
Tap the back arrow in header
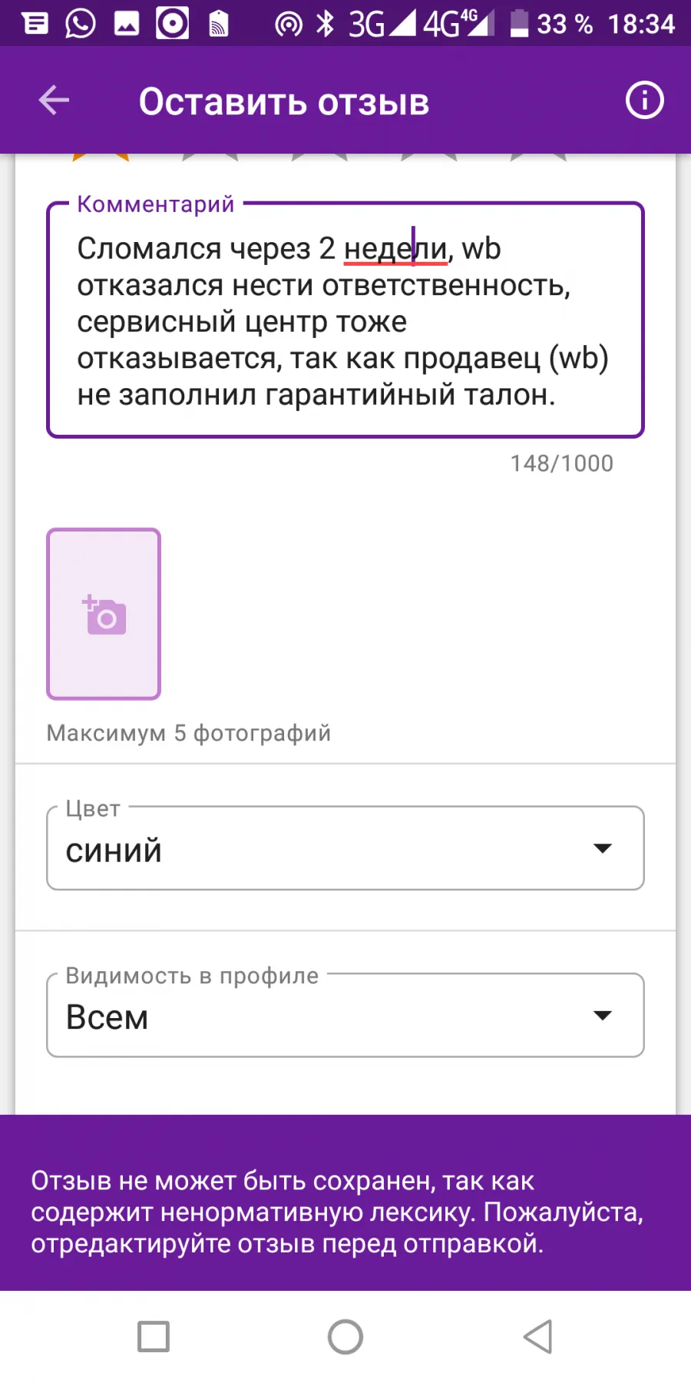click(54, 101)
